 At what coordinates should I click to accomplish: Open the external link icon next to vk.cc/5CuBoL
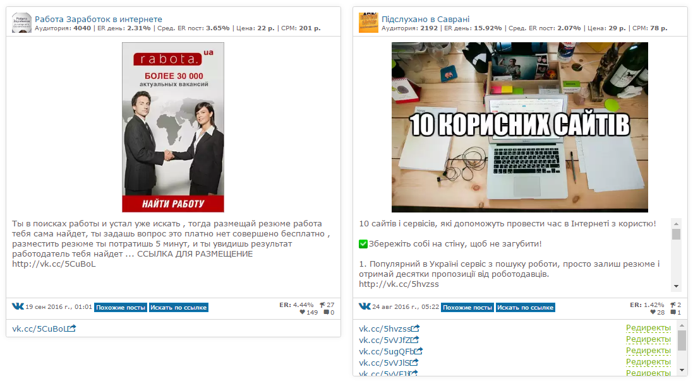tap(72, 329)
